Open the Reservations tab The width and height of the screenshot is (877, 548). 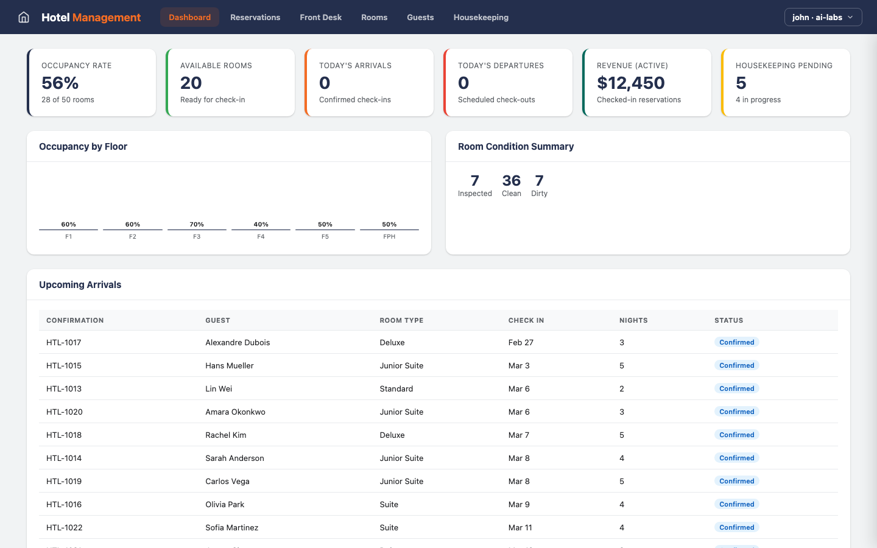point(255,17)
